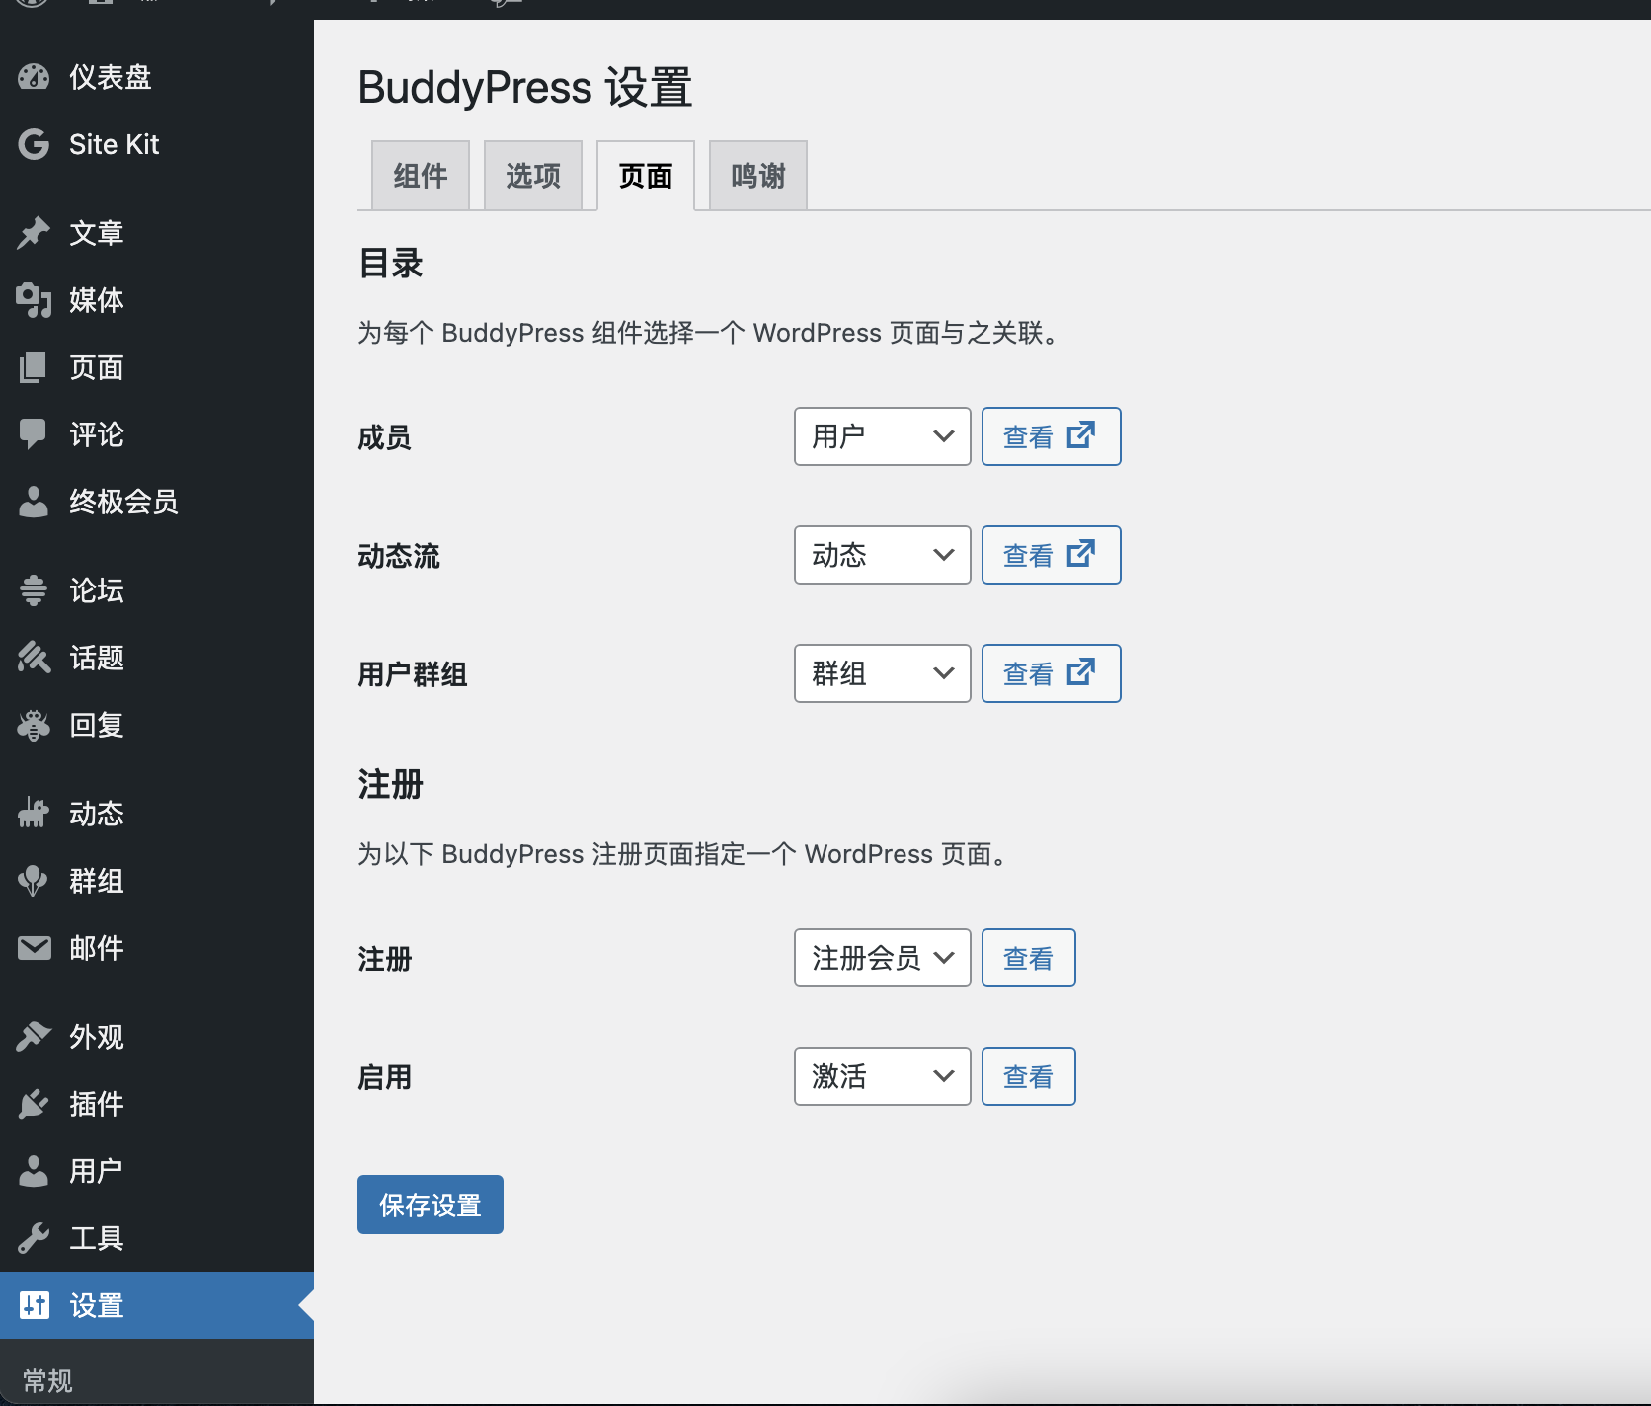Click the 评论 comment bubble icon
This screenshot has width=1651, height=1406.
tap(34, 434)
